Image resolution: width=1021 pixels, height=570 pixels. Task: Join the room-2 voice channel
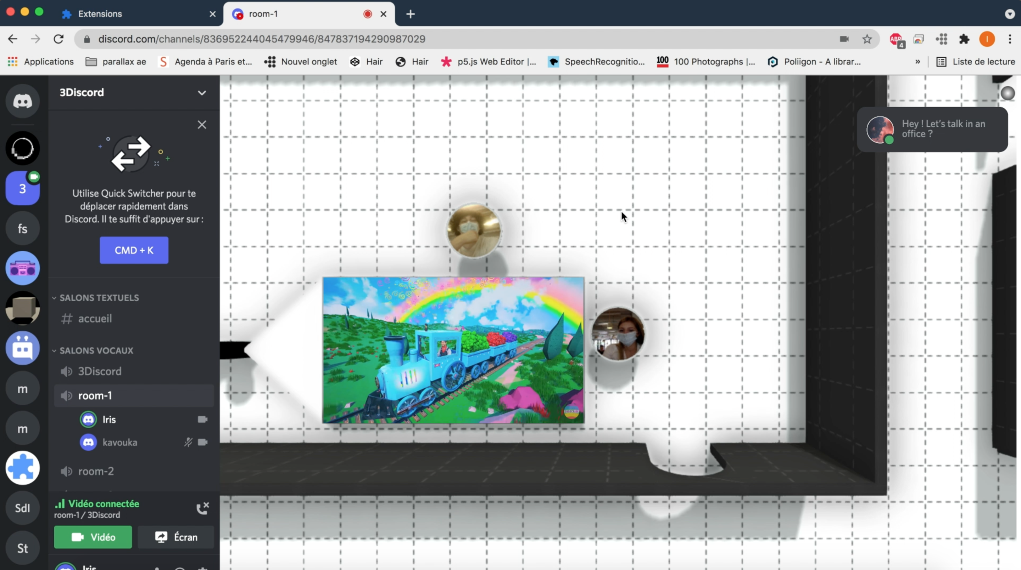(134, 471)
